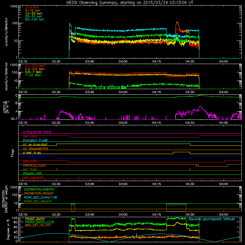Pick the 50-100 keV legend label
Viewport: 245px width, 245px height.
(35, 20)
